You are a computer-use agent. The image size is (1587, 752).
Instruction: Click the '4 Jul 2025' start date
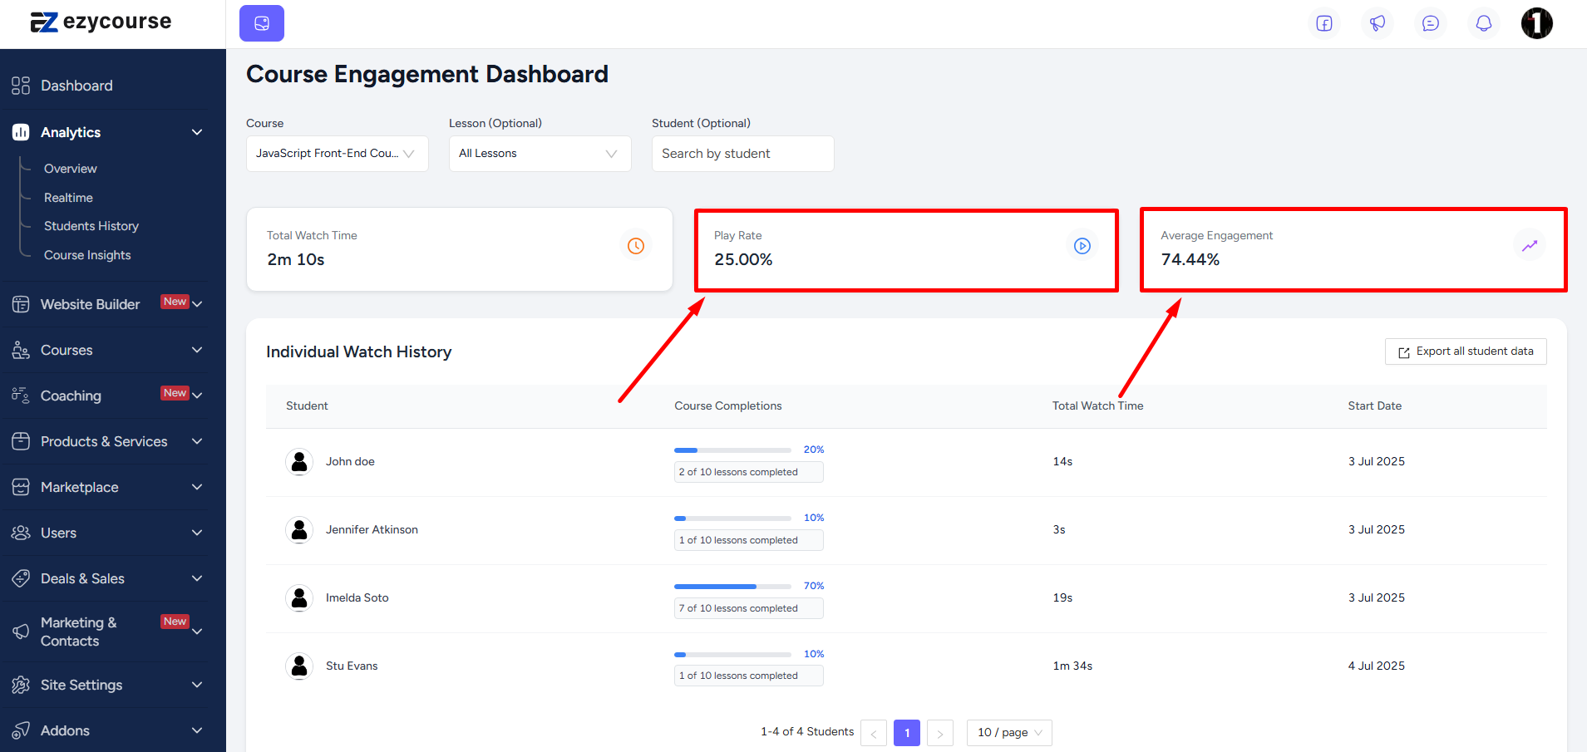(1377, 666)
